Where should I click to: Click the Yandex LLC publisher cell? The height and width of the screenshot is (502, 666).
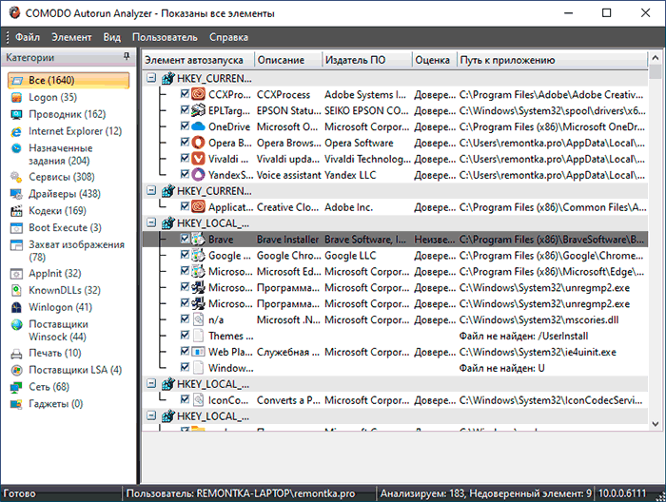tap(350, 175)
